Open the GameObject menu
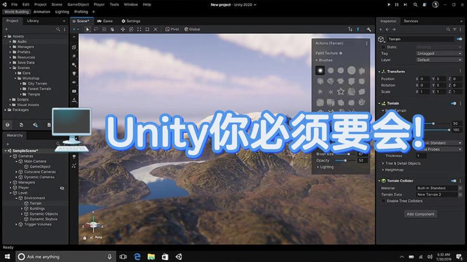This screenshot has height=262, width=467. 78,5
